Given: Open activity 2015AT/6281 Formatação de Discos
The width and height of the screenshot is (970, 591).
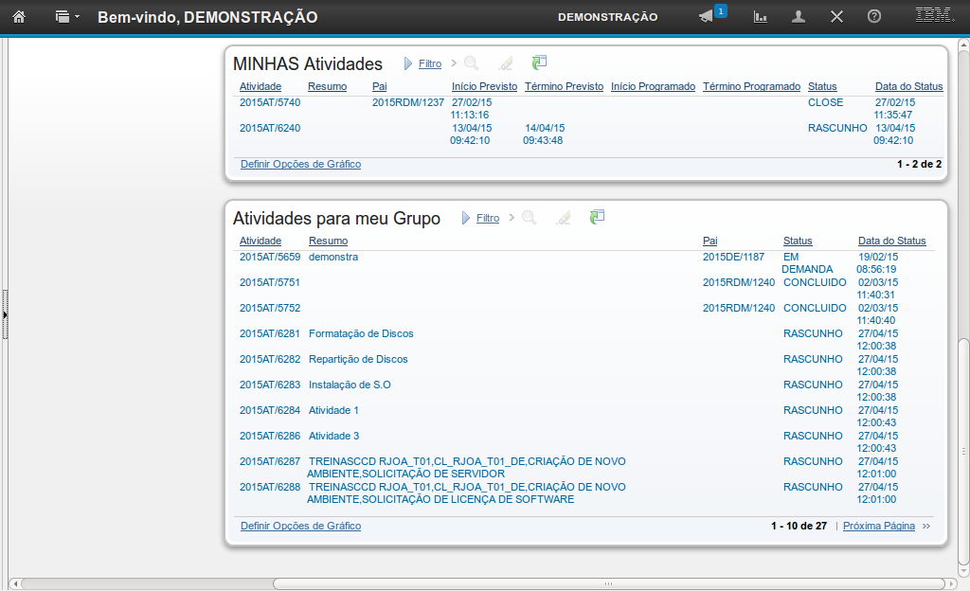Looking at the screenshot, I should click(x=270, y=333).
